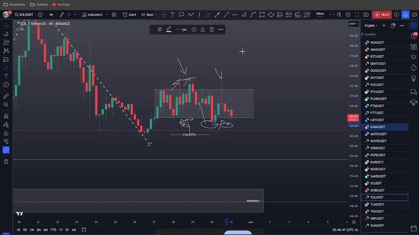Select MATICUSDT in watchlist
This screenshot has height=235, width=419.
[x=385, y=134]
